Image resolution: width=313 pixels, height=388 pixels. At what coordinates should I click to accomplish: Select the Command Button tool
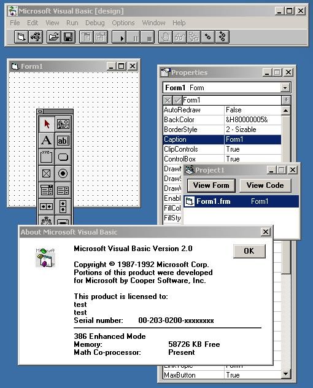[x=63, y=157]
